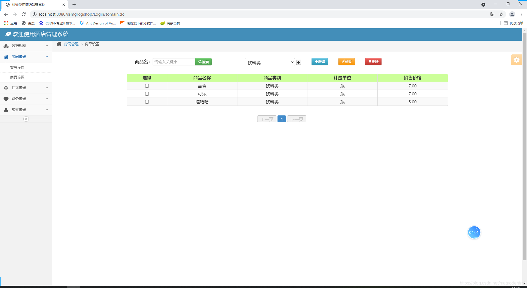Open the translate page icon
527x288 pixels.
tap(492, 14)
